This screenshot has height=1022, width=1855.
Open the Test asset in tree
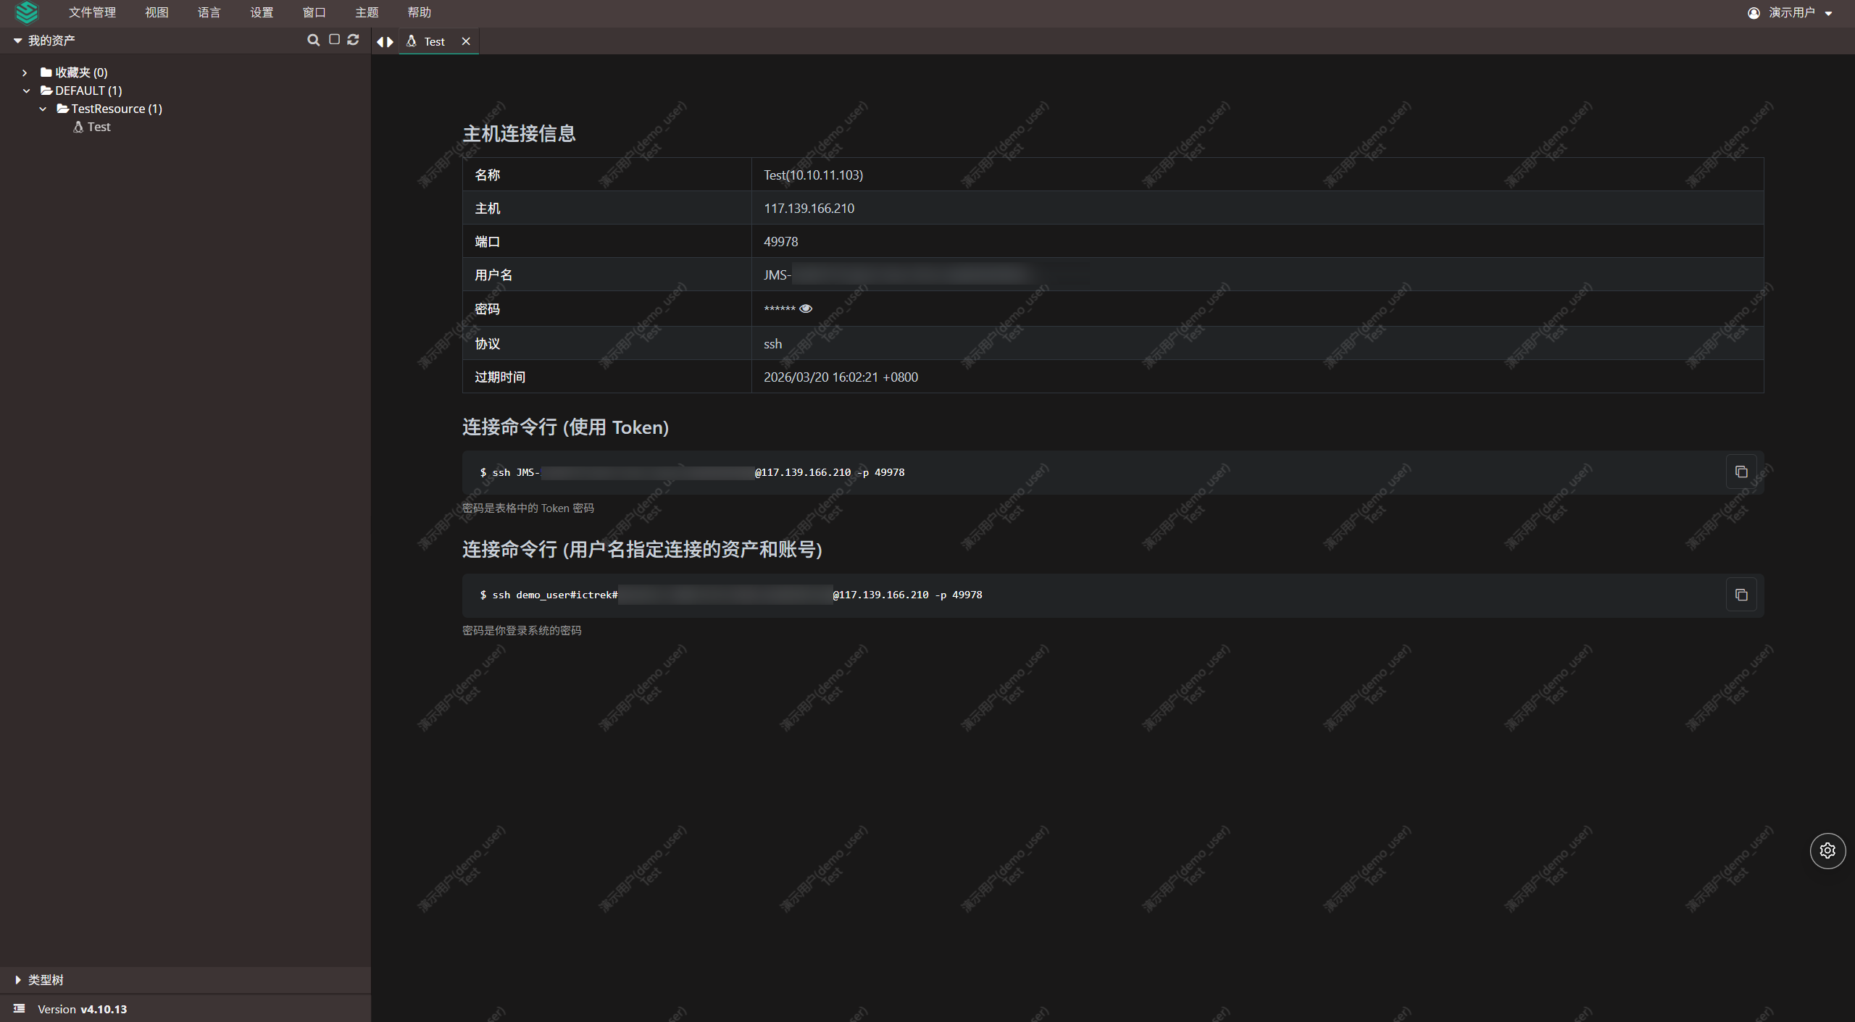click(99, 127)
